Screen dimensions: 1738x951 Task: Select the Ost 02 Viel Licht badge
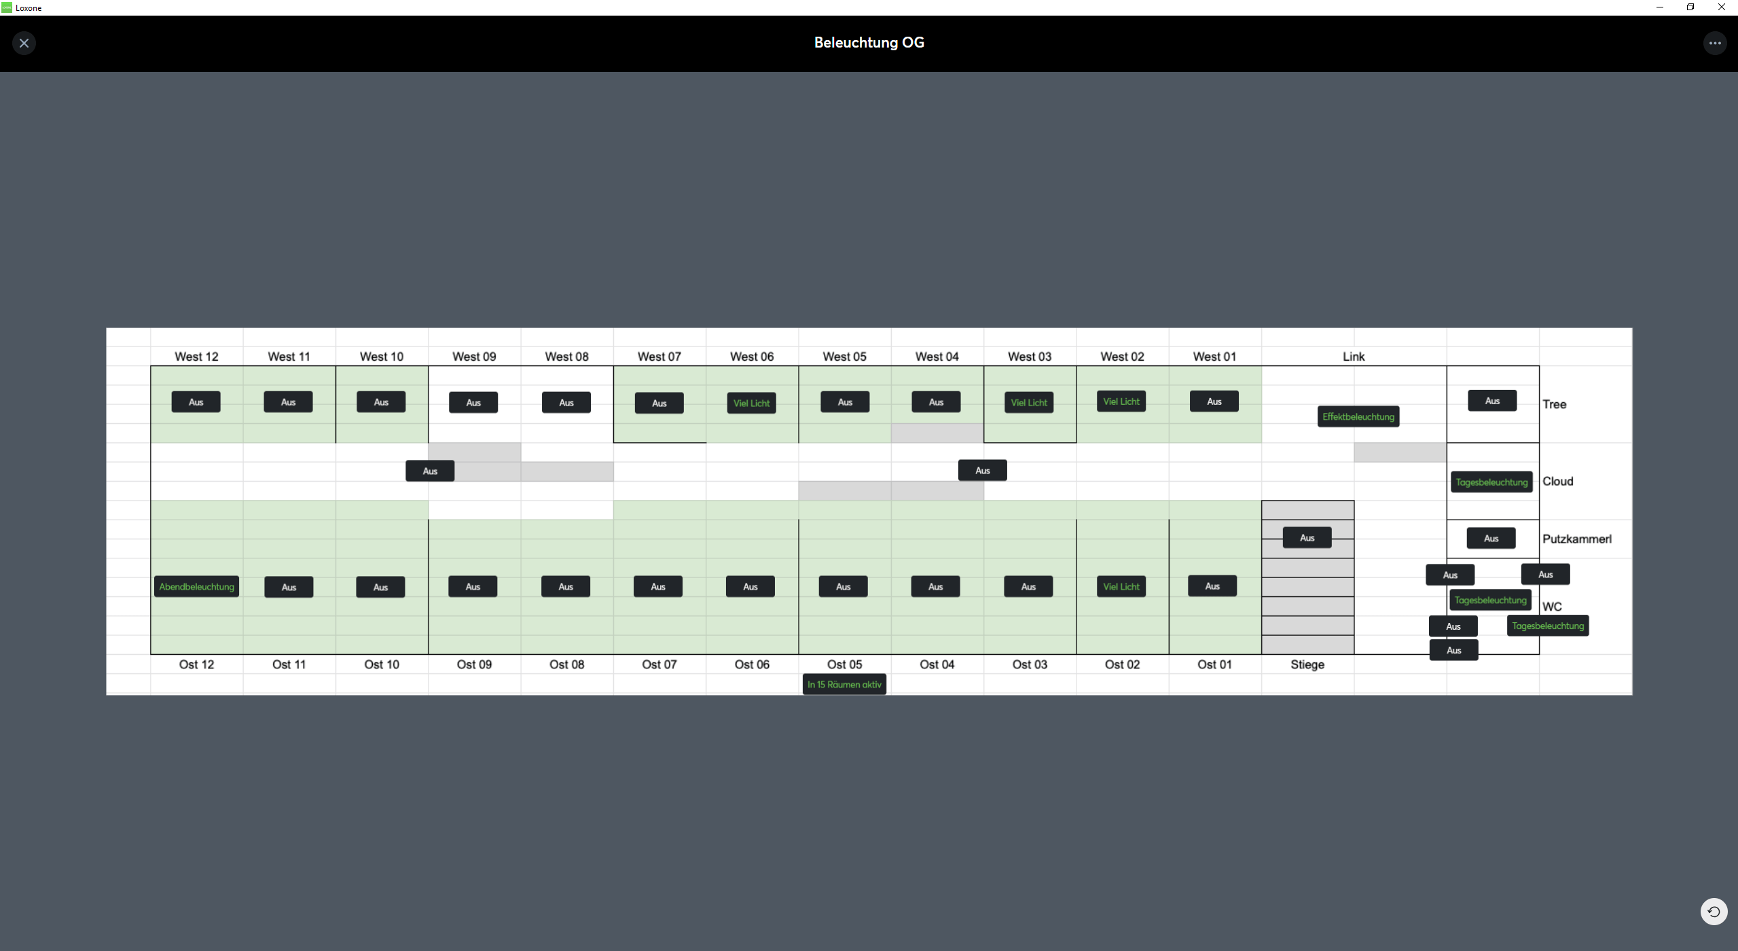click(x=1121, y=587)
